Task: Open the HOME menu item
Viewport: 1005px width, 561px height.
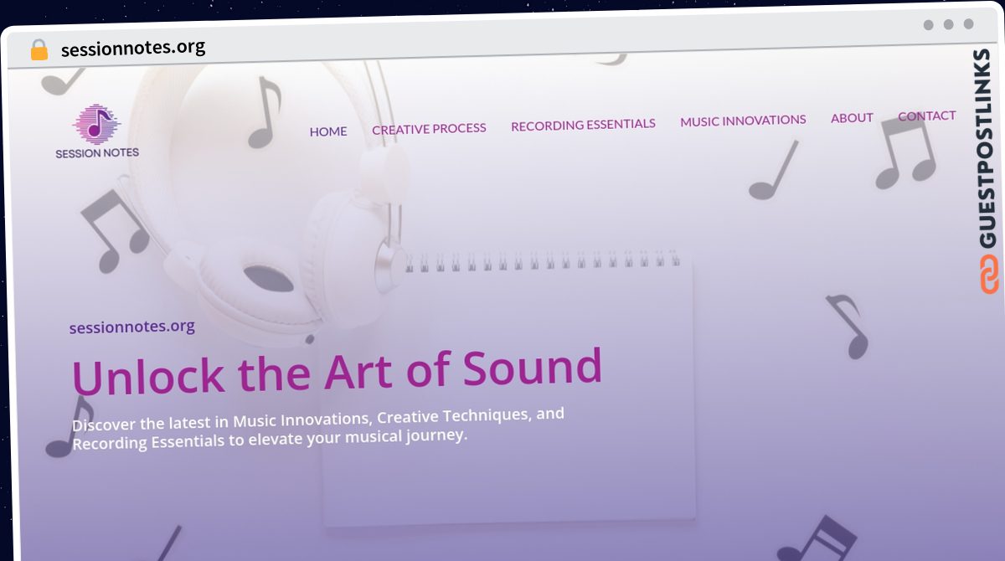Action: pyautogui.click(x=328, y=131)
